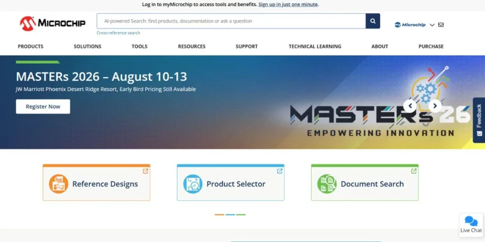Click the Microchip logo in header
This screenshot has height=242, width=485.
pyautogui.click(x=53, y=23)
